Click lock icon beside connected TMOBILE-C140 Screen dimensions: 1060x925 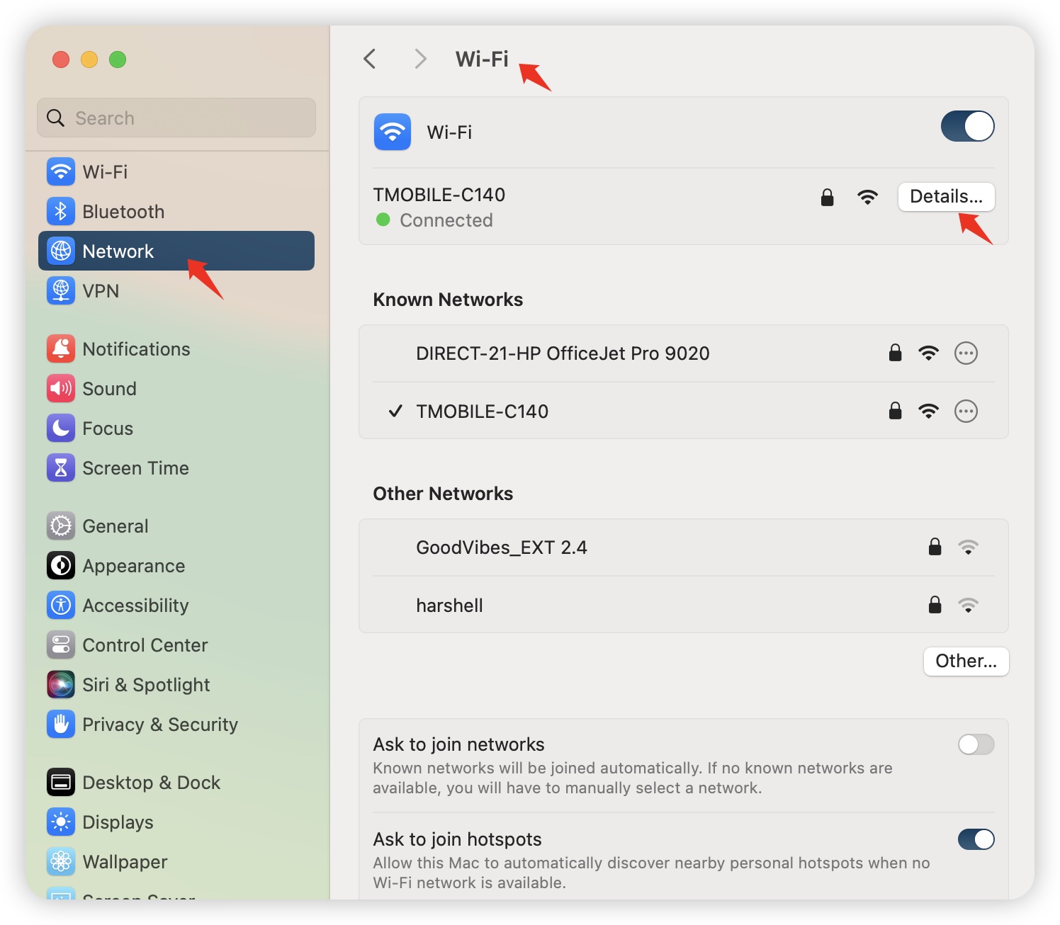[x=827, y=197]
